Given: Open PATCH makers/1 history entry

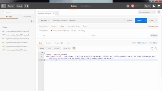Looking at the screenshot, I should pyautogui.click(x=18, y=35).
